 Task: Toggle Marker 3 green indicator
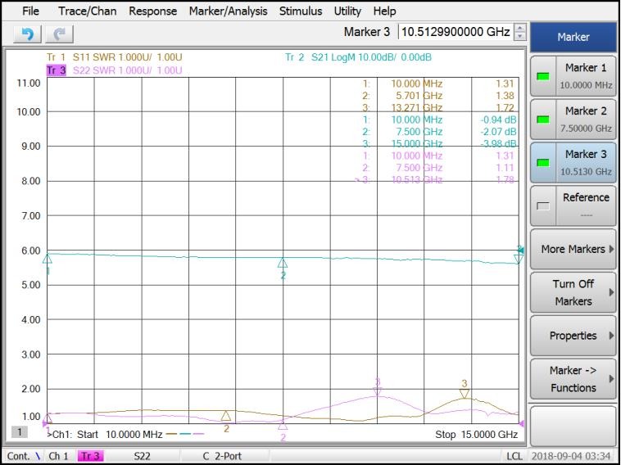point(542,163)
